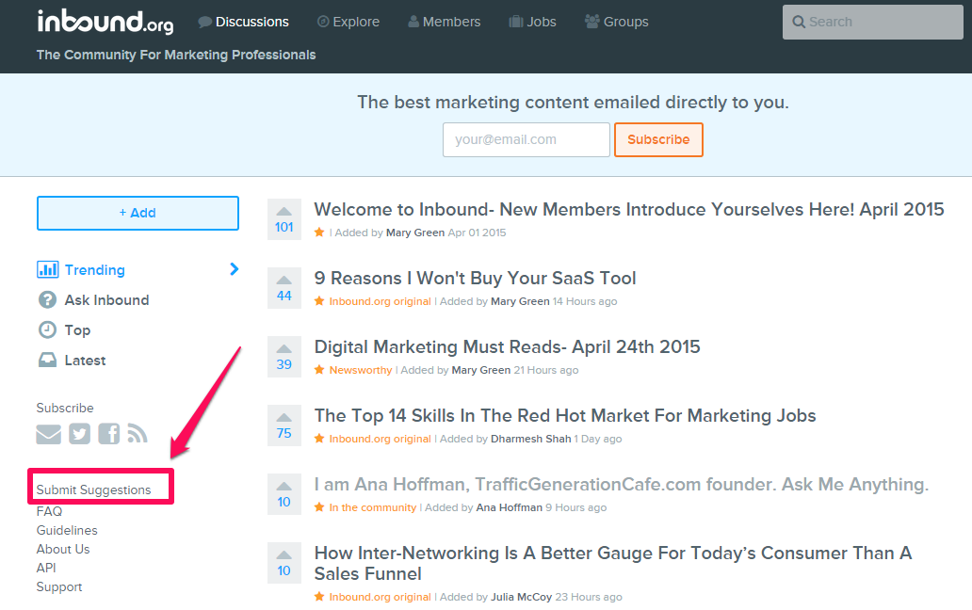Click the Trending bar chart icon
Screen dimensions: 972x610
click(48, 269)
